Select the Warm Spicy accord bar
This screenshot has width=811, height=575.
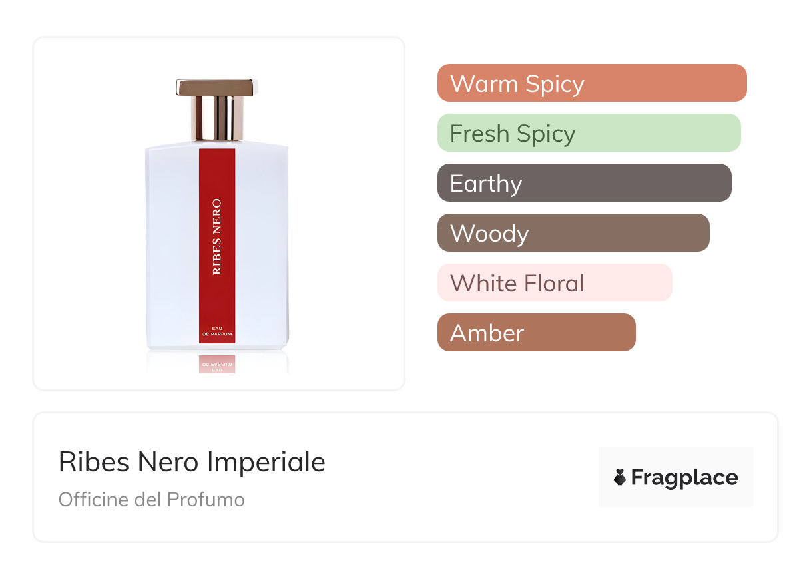pos(591,83)
